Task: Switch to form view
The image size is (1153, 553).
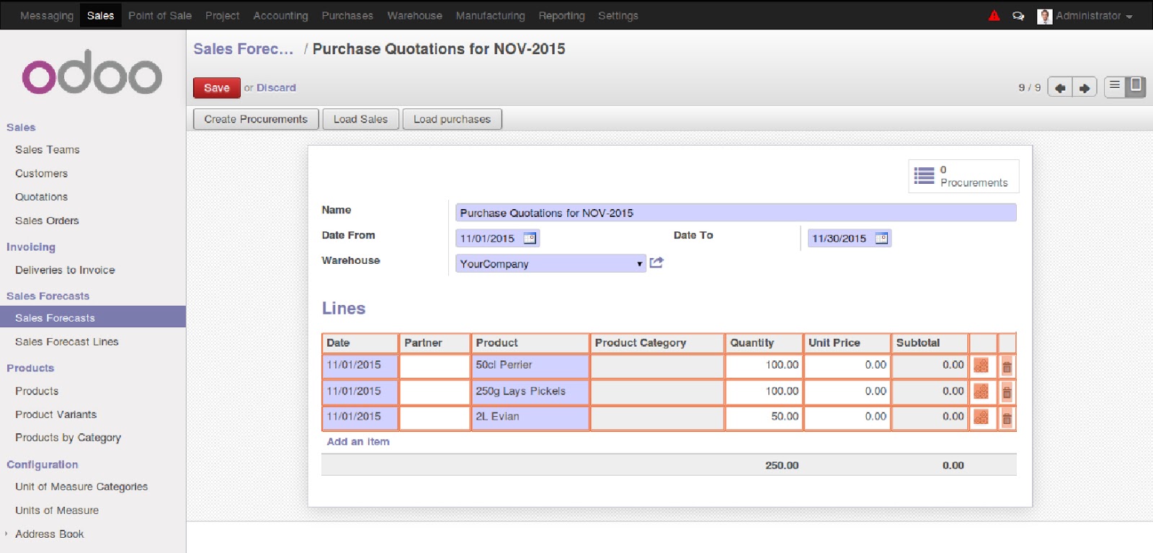Action: tap(1136, 87)
